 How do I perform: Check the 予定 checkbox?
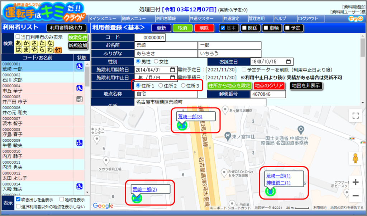coord(287,28)
